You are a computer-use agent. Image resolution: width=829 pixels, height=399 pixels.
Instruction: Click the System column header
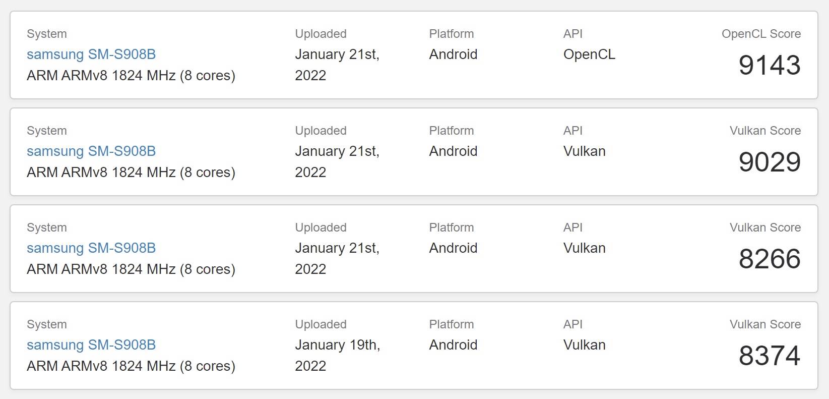coord(46,34)
